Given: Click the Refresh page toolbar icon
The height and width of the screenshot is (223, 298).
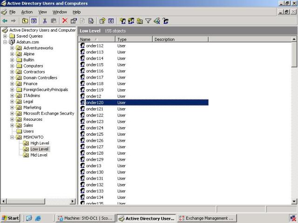Looking at the screenshot, I should pos(82,21).
